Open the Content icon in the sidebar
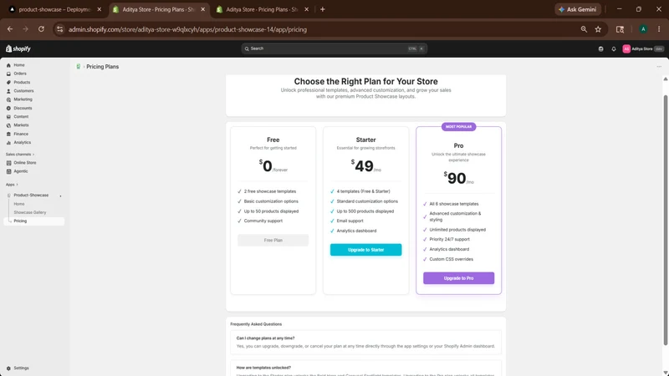669x376 pixels. [8, 117]
